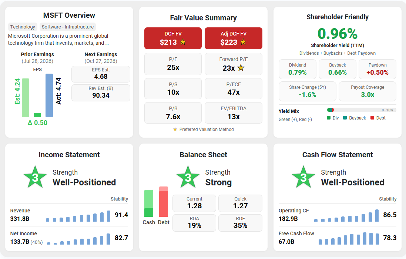This screenshot has width=406, height=259.
Task: Select the Technology sector tag
Action: 23,27
